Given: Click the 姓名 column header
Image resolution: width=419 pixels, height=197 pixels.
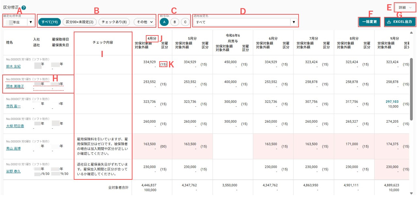Looking at the screenshot, I should (10, 42).
